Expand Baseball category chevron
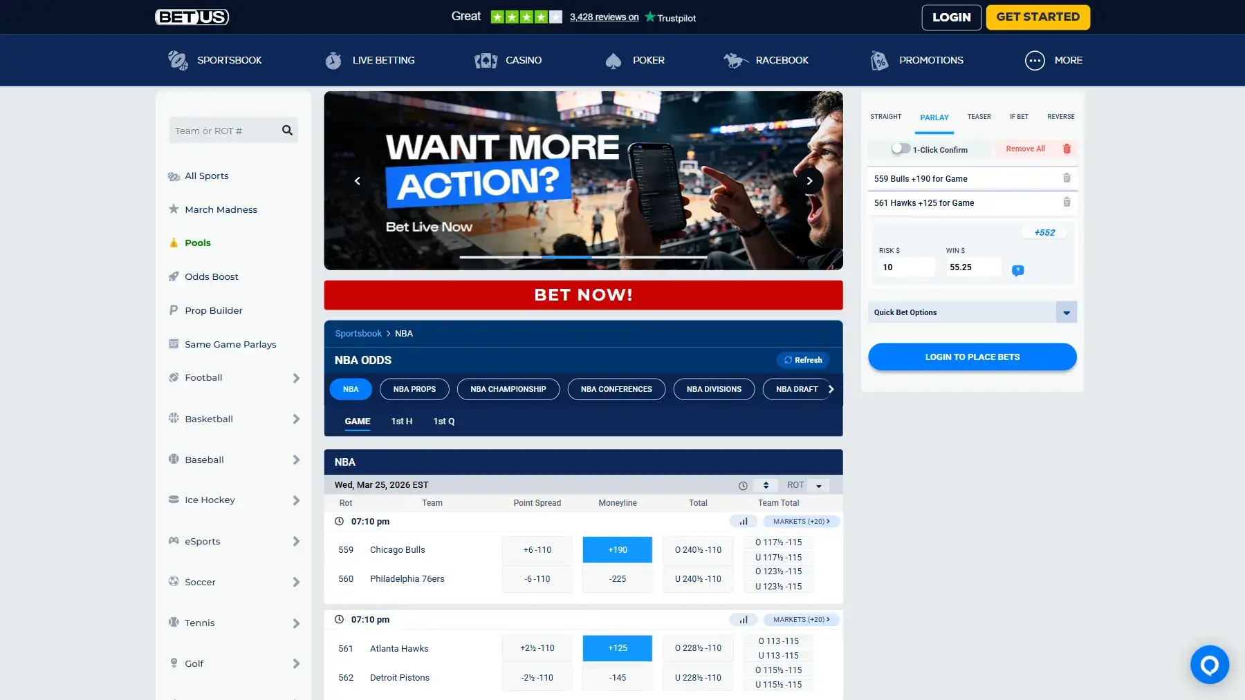 (x=296, y=460)
